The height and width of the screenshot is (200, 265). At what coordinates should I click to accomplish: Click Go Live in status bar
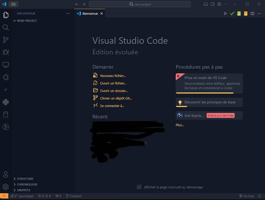pos(247,196)
